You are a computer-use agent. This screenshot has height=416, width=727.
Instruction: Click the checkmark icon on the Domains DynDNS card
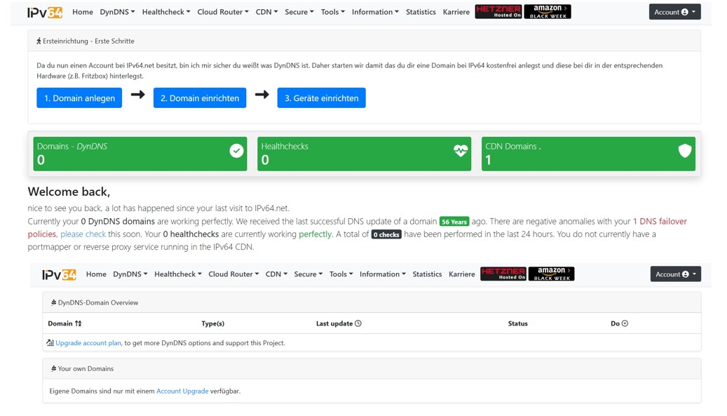click(236, 151)
